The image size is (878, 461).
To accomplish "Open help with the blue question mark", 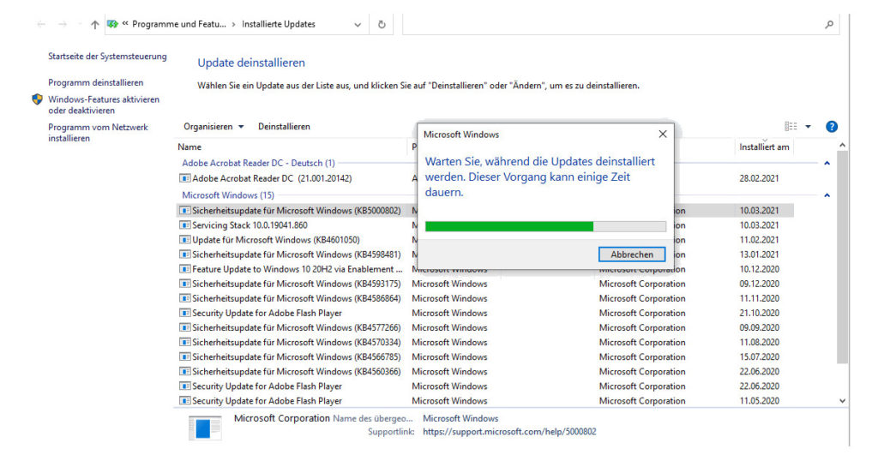I will [832, 127].
